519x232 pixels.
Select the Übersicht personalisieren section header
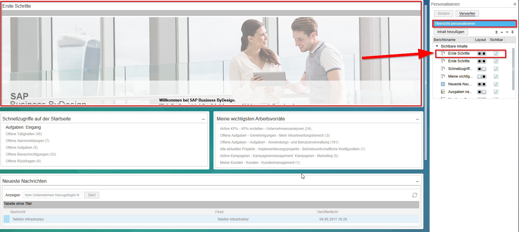tap(474, 24)
